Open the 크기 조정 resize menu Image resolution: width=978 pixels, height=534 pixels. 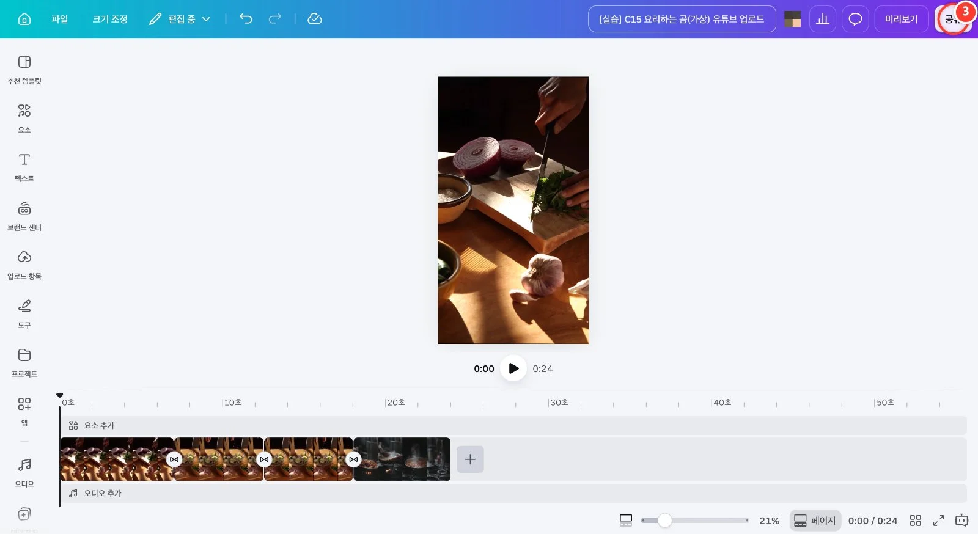pos(110,19)
